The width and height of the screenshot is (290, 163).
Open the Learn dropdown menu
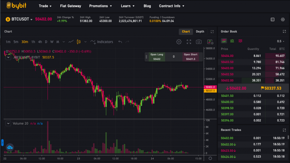pos(128,6)
